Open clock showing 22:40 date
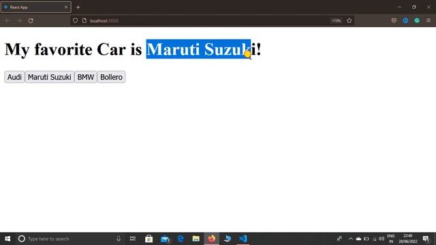 point(407,239)
